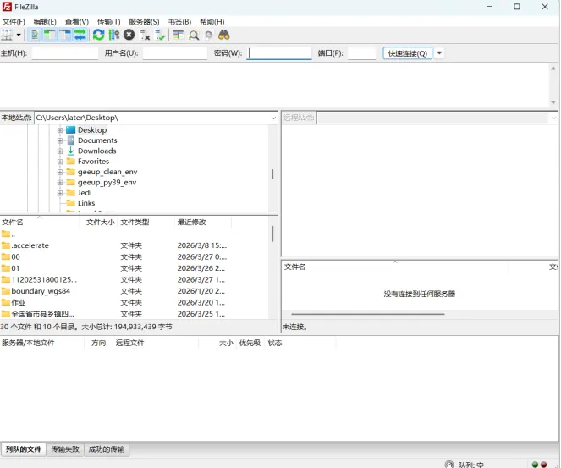The height and width of the screenshot is (468, 561).
Task: Focus the 主机(H) host field
Action: (x=65, y=53)
